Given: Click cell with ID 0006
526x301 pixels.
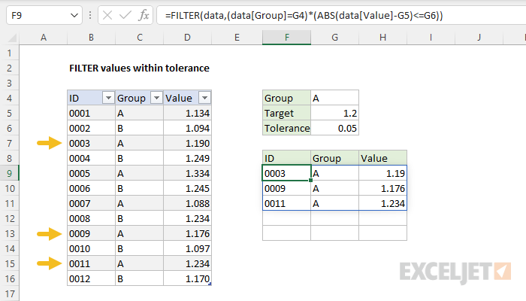Looking at the screenshot, I should pyautogui.click(x=91, y=188).
